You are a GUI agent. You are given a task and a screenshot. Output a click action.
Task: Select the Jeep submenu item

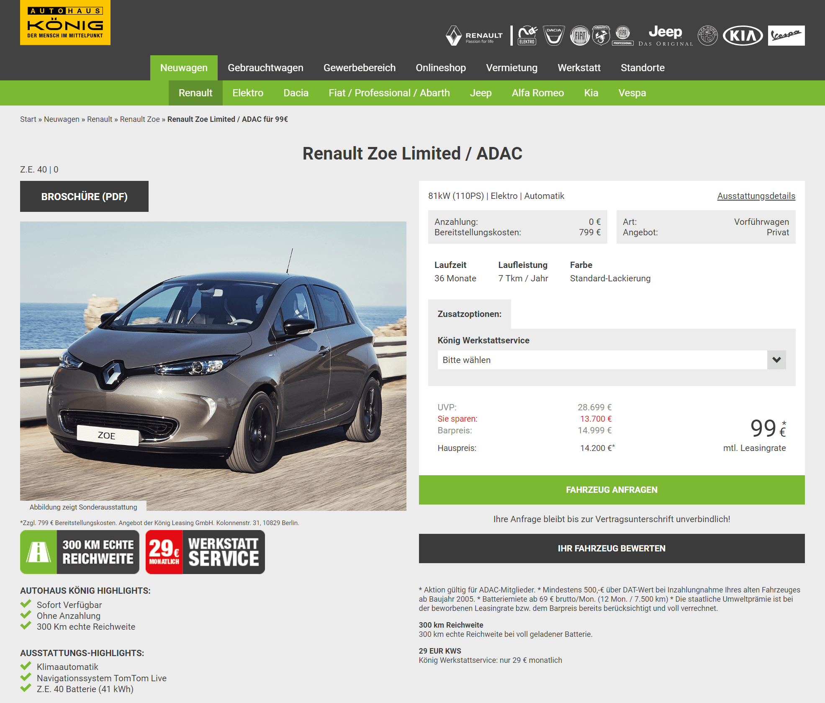[x=481, y=93]
